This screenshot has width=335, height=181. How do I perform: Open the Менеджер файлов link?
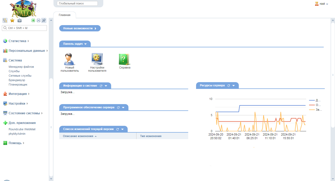click(x=21, y=67)
